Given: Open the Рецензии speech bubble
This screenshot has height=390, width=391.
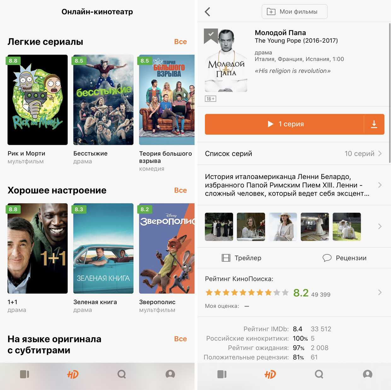Looking at the screenshot, I should [x=327, y=258].
